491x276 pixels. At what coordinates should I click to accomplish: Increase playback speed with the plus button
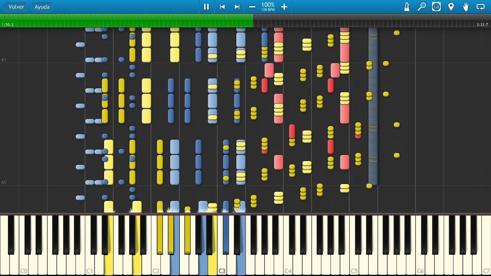point(284,7)
